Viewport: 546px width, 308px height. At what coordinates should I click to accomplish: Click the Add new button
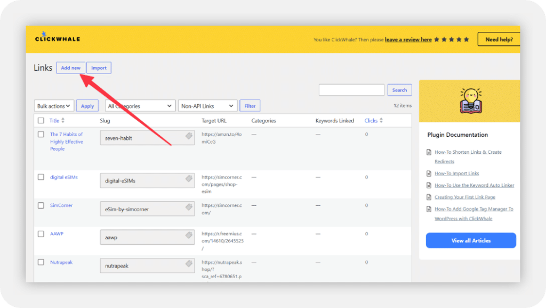click(71, 68)
